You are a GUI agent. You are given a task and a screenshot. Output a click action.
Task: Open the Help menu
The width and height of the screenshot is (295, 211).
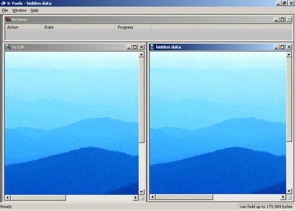(35, 11)
